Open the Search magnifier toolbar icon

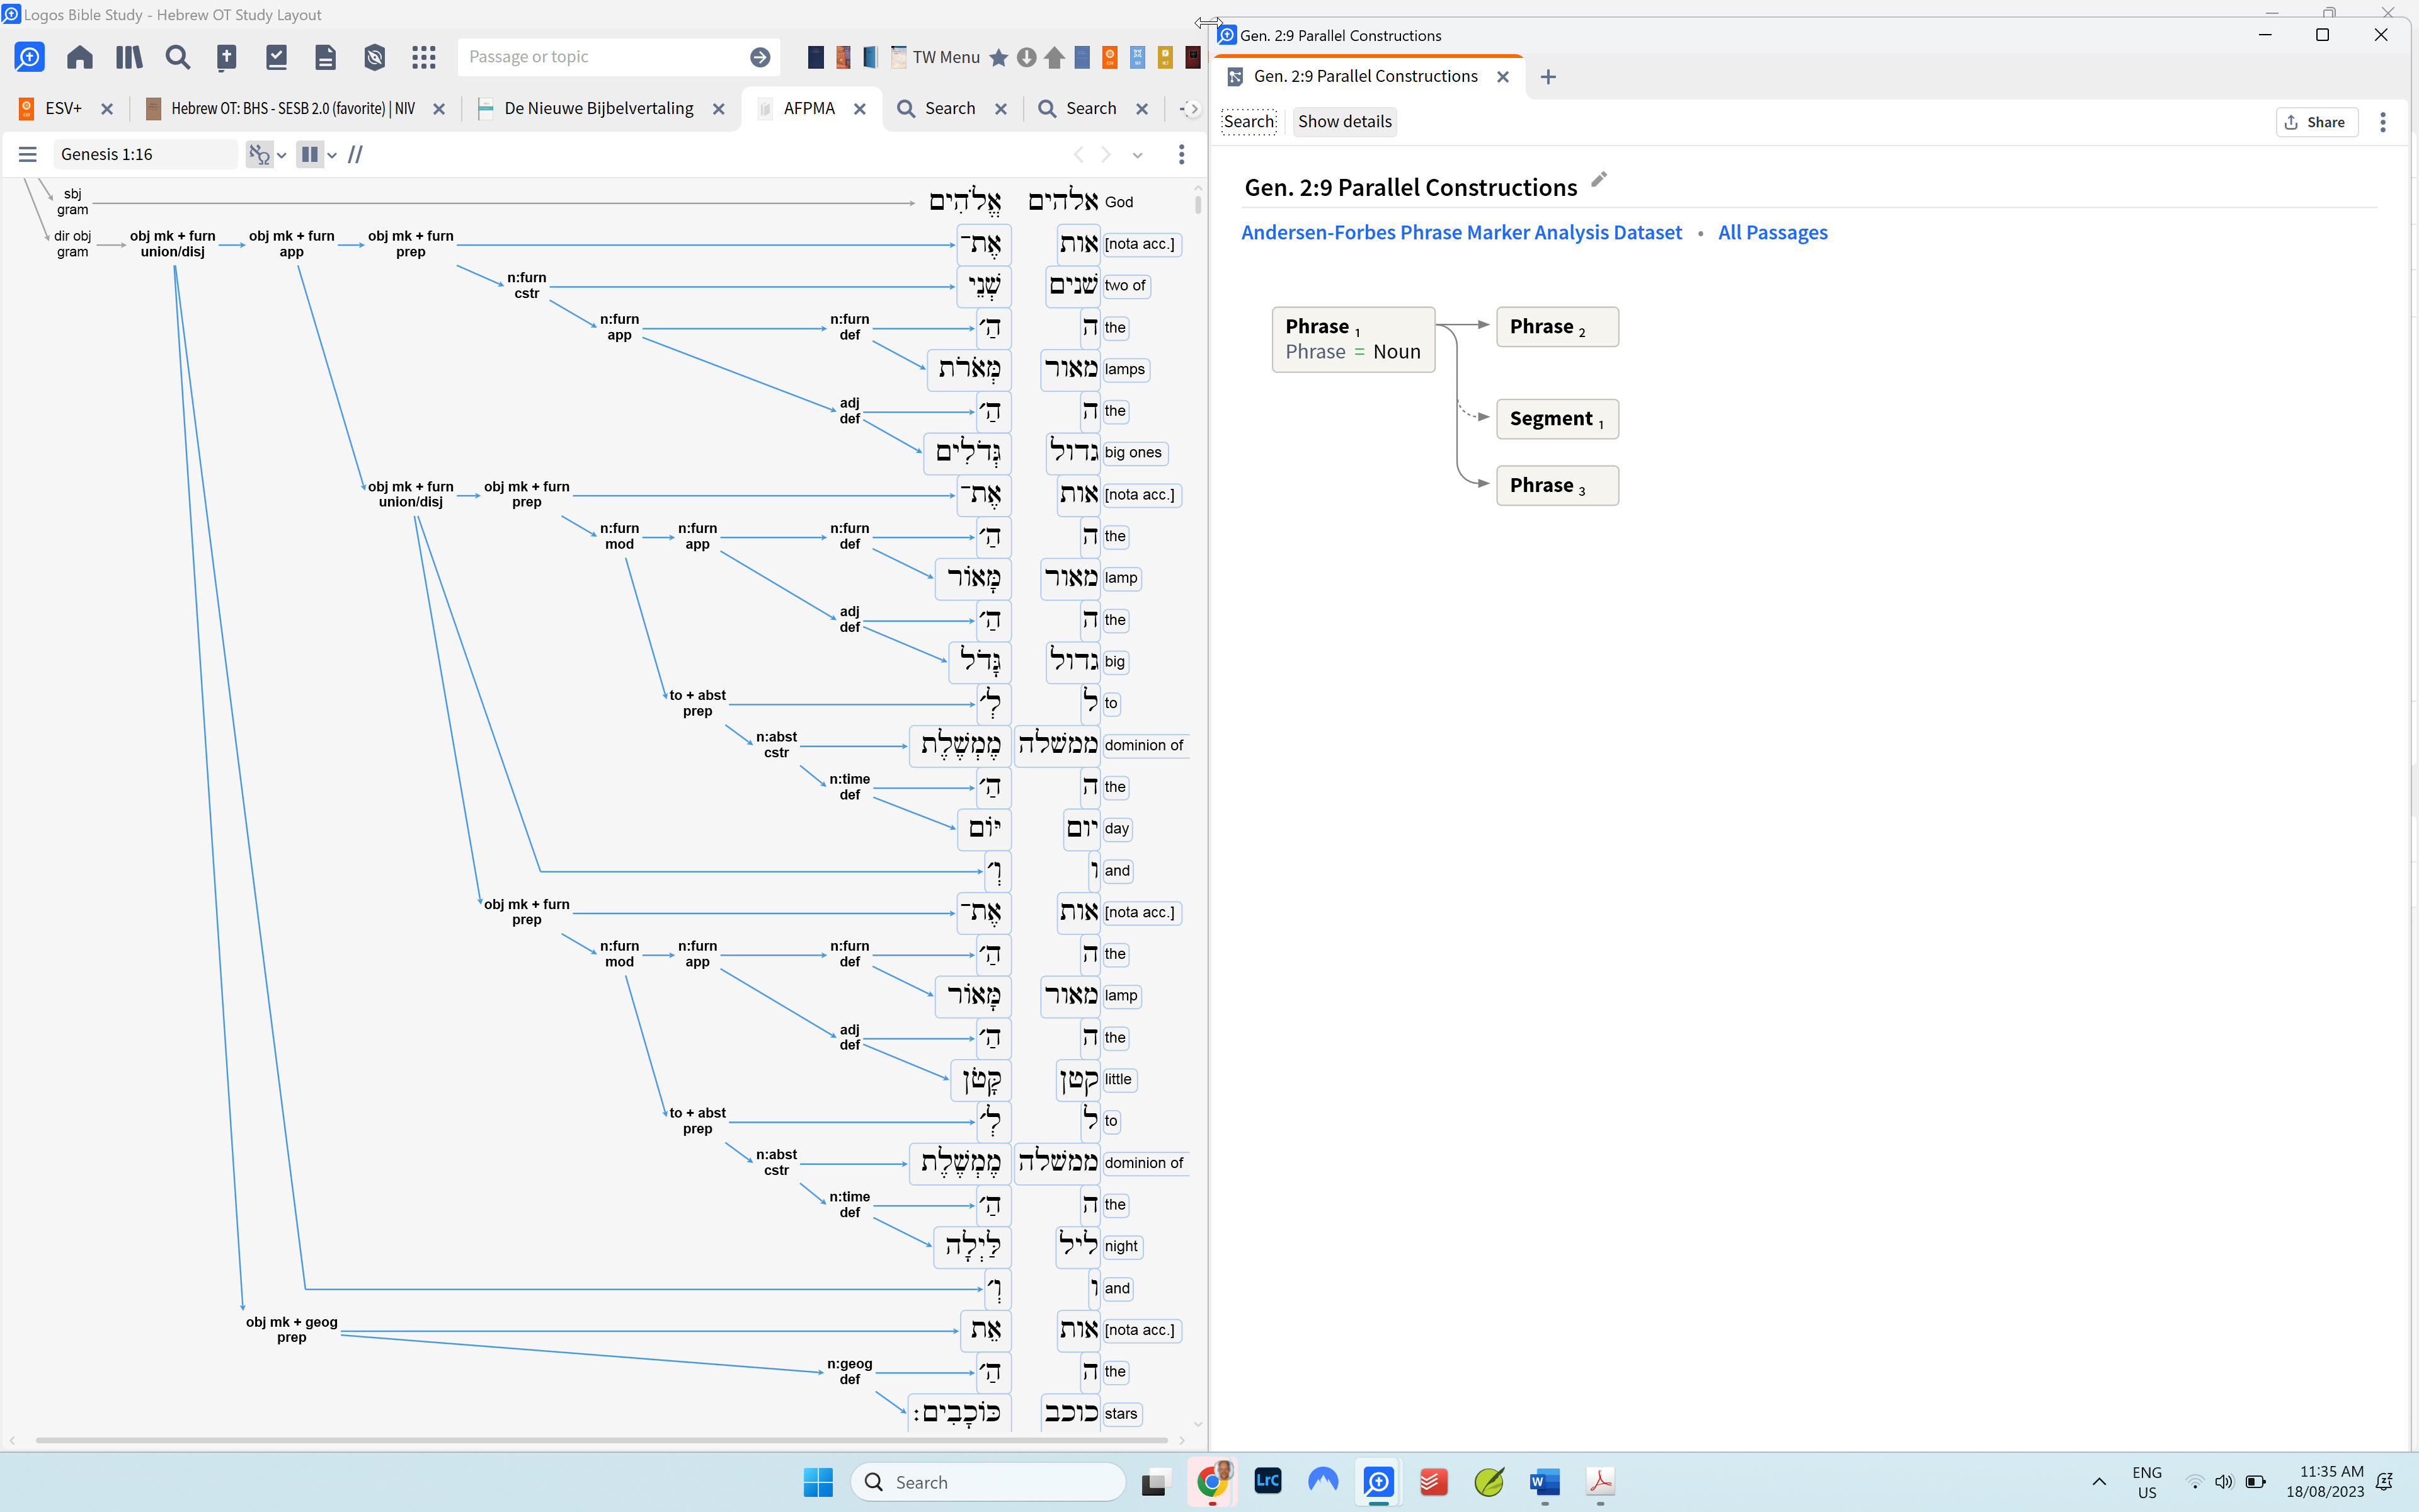(x=178, y=57)
